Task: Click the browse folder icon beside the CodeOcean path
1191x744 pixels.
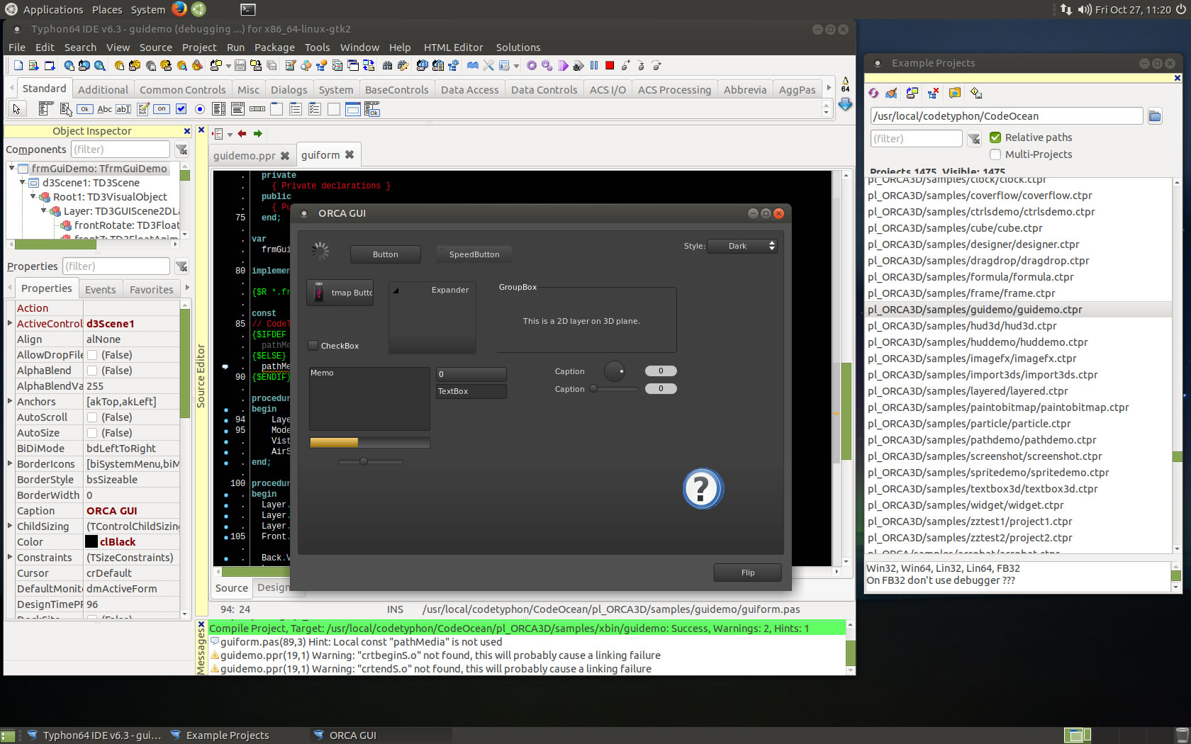Action: pyautogui.click(x=1155, y=116)
